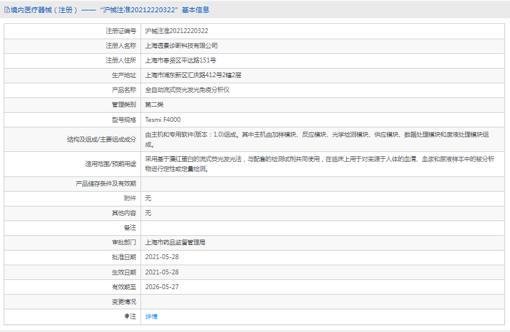Select the structure description starting 由主机和专用软件
The width and height of the screenshot is (510, 332).
(317, 140)
